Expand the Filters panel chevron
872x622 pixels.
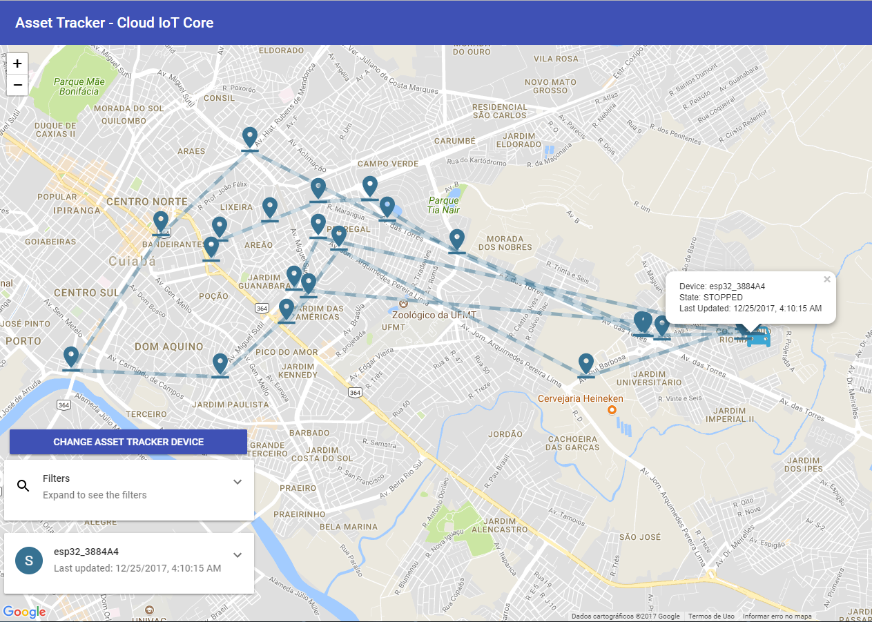click(x=238, y=482)
